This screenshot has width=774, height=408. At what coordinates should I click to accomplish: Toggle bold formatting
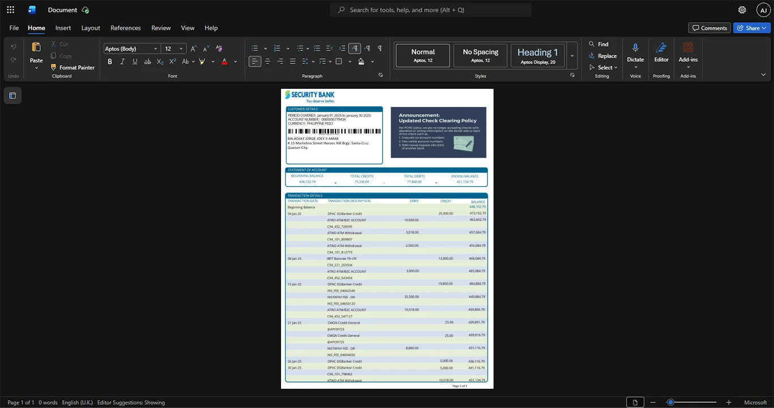click(x=110, y=62)
